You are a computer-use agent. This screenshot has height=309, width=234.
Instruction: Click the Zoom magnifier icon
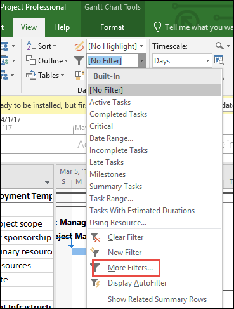click(x=219, y=46)
